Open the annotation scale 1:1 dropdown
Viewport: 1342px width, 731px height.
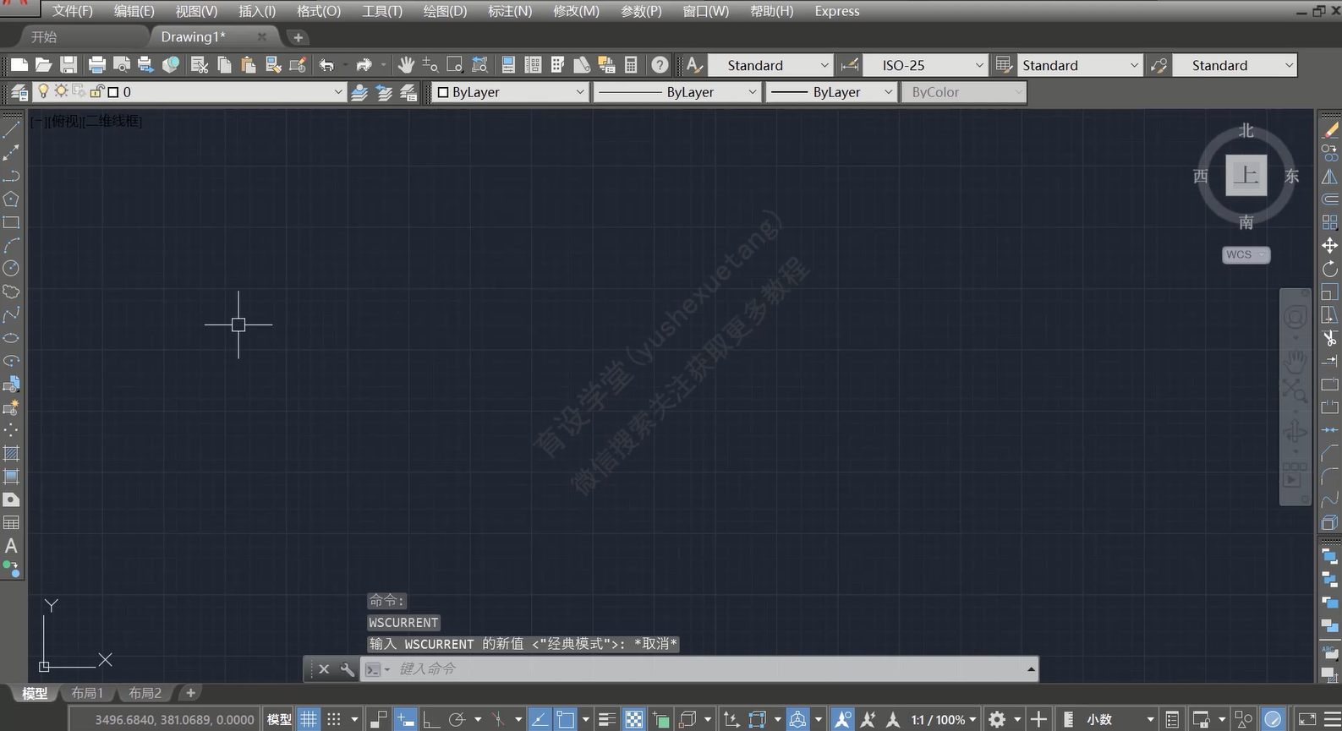click(944, 719)
